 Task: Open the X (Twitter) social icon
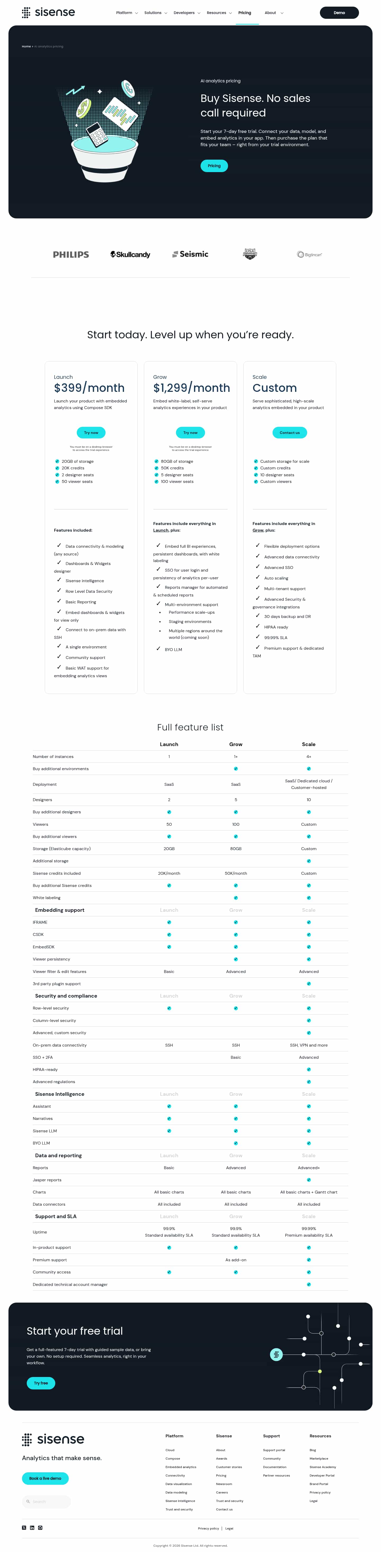point(24,1527)
